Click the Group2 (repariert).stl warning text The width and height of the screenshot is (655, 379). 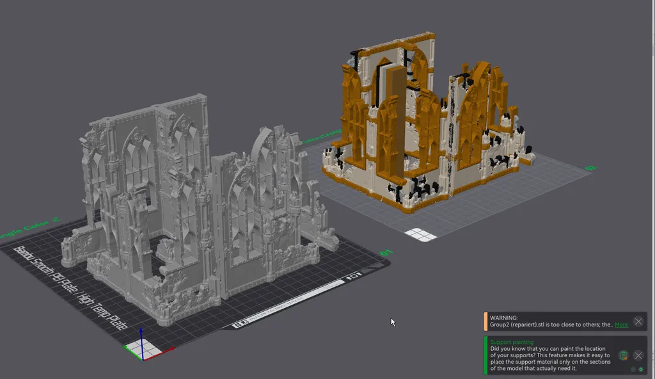pyautogui.click(x=544, y=325)
